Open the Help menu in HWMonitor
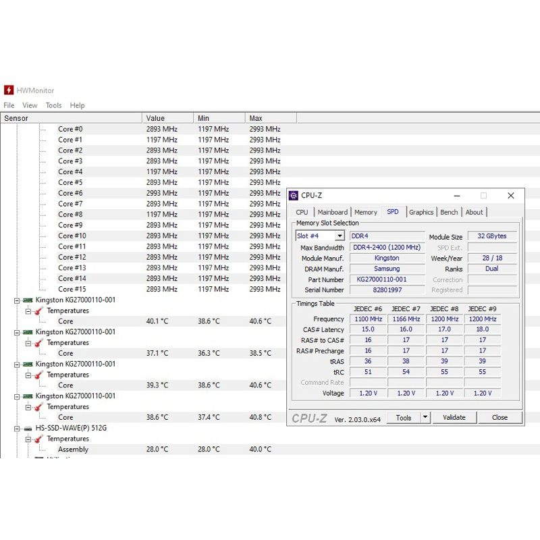Screen dimensions: 540x540 77,105
